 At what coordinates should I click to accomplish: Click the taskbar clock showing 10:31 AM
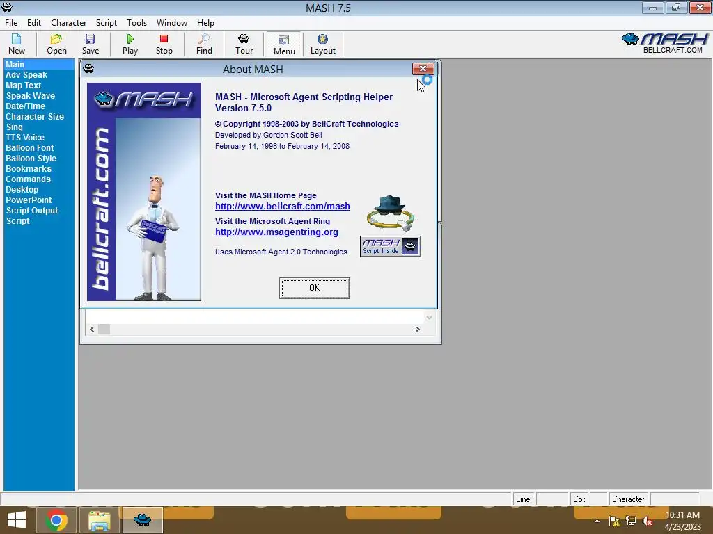(x=682, y=521)
